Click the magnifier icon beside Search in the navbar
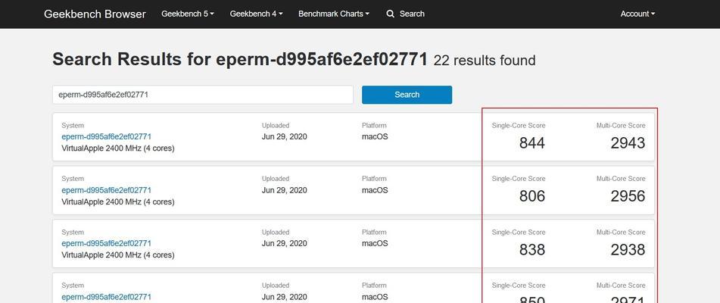 391,14
